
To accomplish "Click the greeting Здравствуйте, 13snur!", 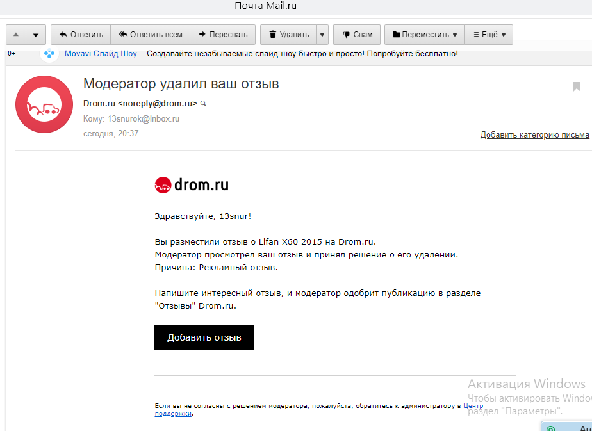I will pos(203,216).
